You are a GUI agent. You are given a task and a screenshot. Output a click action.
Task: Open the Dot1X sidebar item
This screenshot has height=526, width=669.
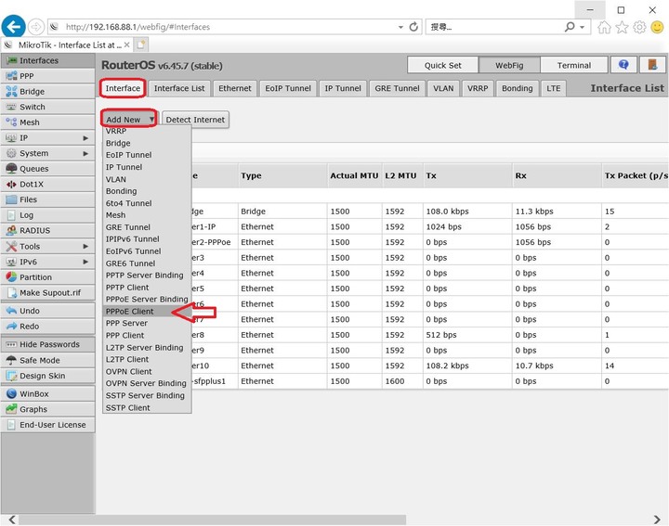(x=47, y=184)
